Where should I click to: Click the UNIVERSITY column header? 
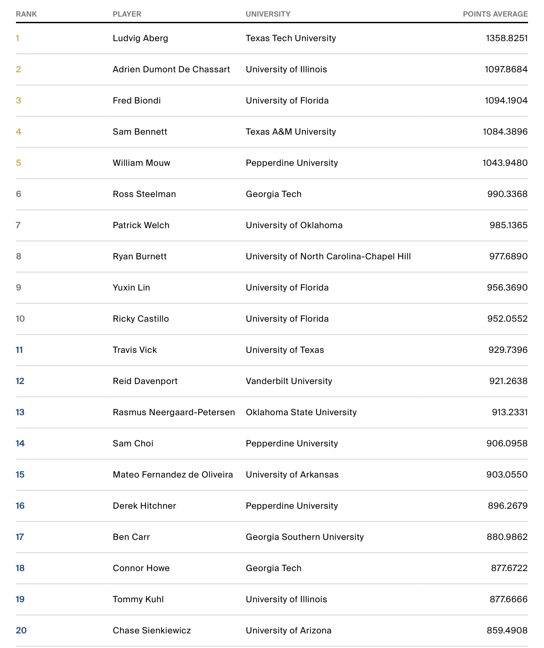(x=268, y=14)
